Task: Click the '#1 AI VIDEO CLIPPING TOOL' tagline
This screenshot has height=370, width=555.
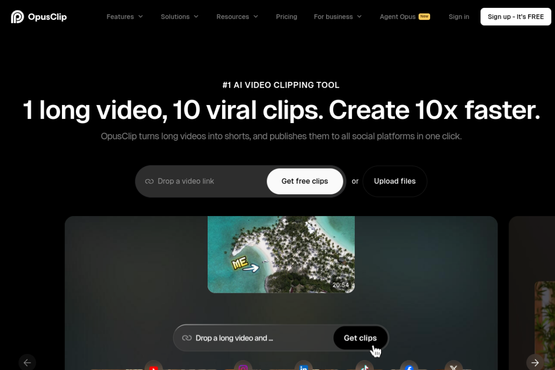Action: (281, 85)
